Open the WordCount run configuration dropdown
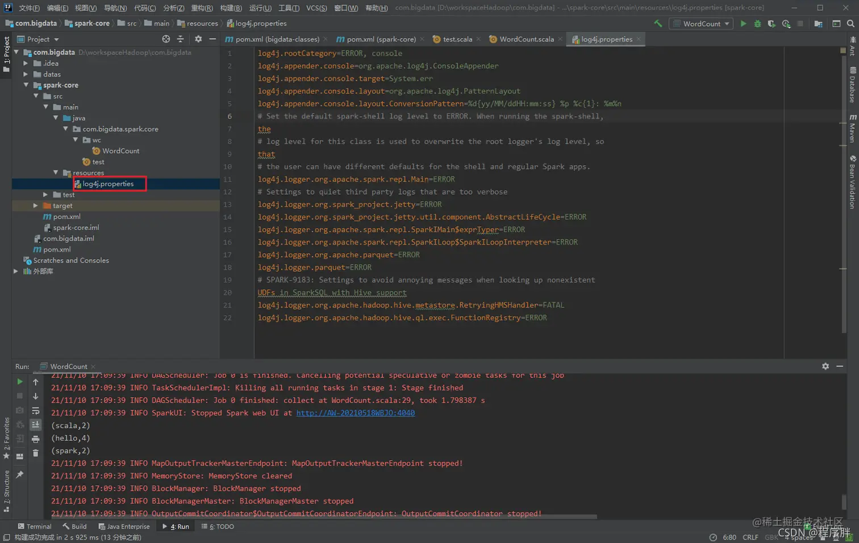 [701, 23]
